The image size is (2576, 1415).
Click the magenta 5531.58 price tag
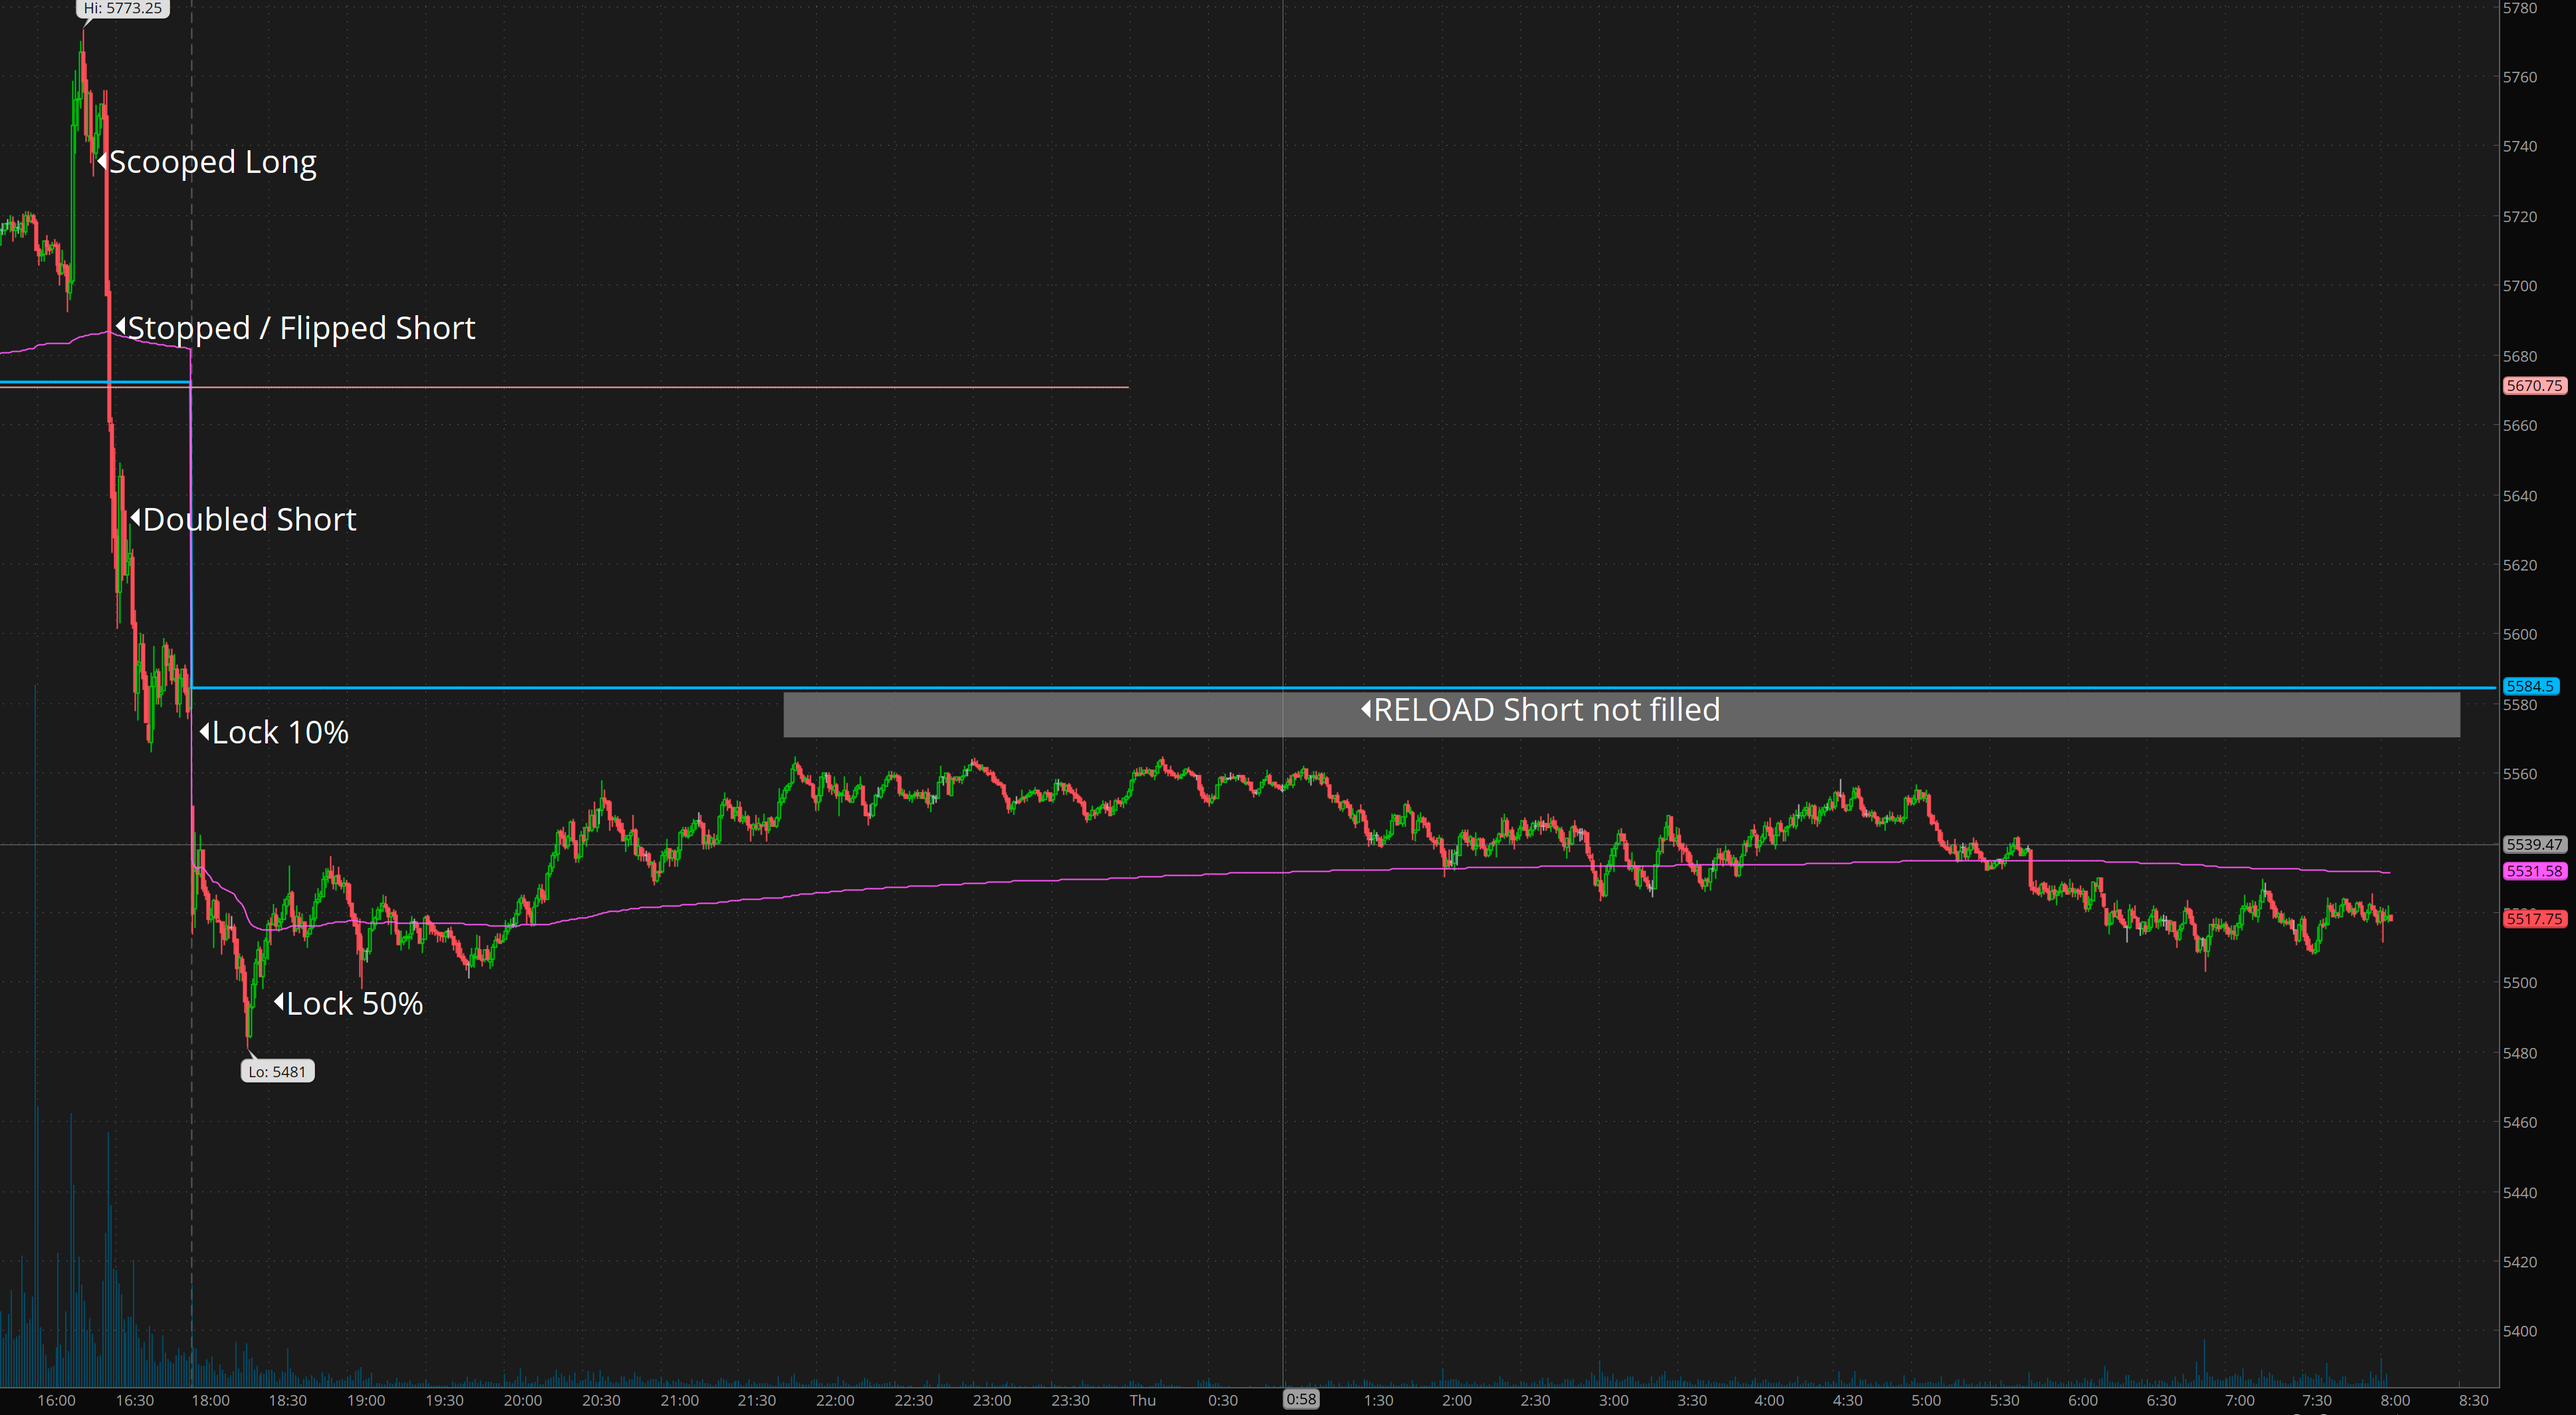[2534, 872]
